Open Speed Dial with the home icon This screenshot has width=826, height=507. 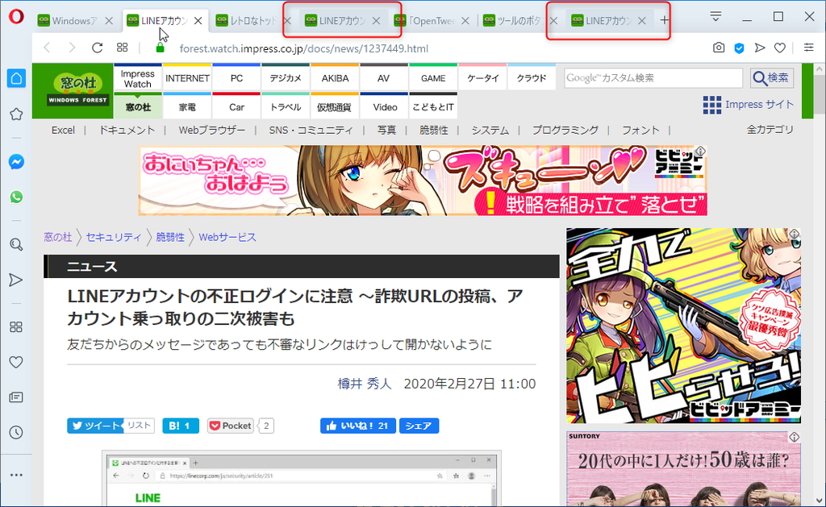click(16, 77)
